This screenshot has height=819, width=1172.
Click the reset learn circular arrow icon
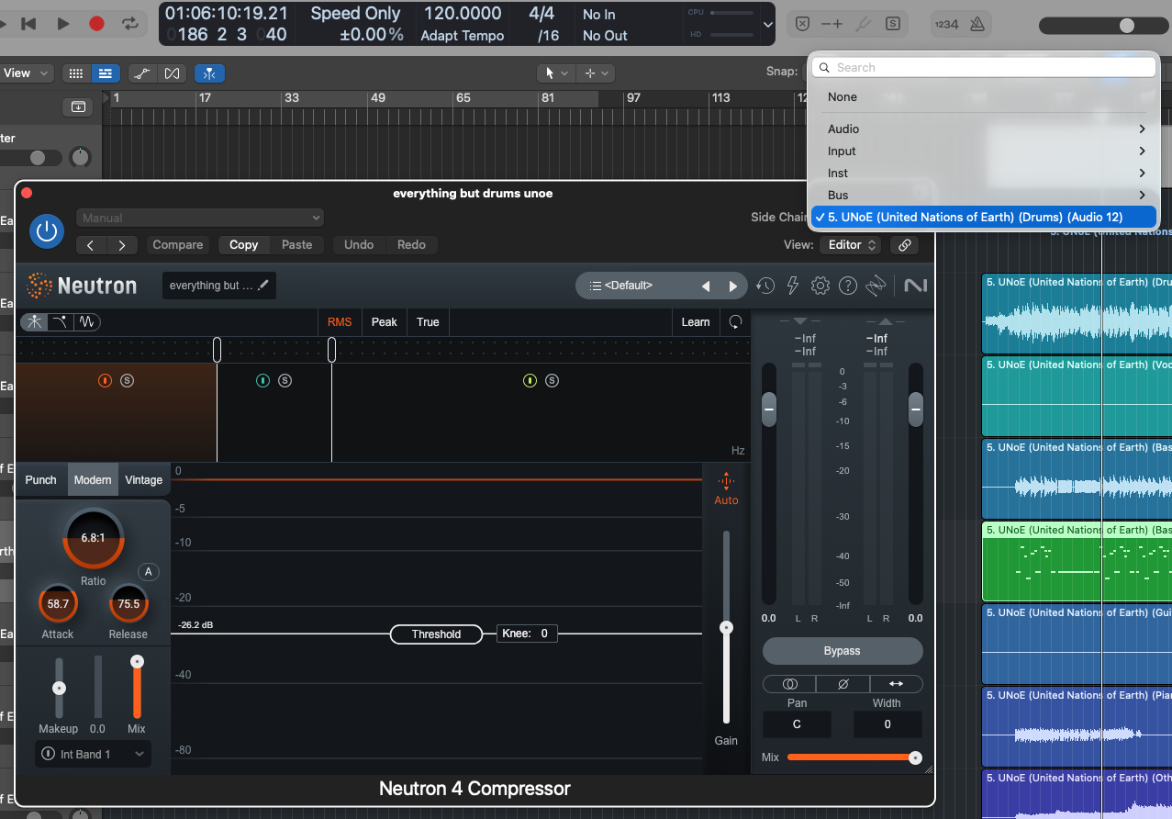tap(735, 322)
